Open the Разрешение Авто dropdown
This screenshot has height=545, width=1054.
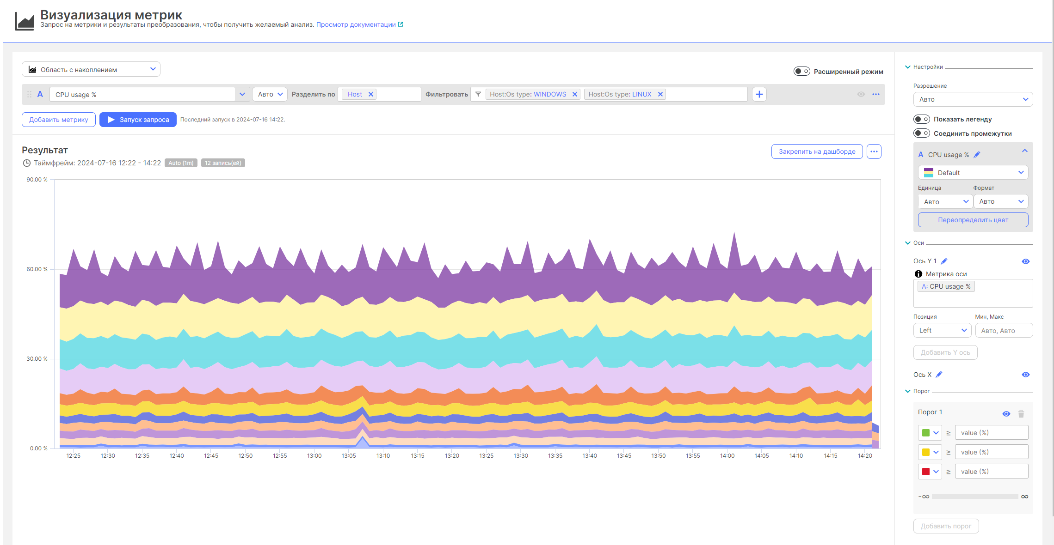(973, 99)
